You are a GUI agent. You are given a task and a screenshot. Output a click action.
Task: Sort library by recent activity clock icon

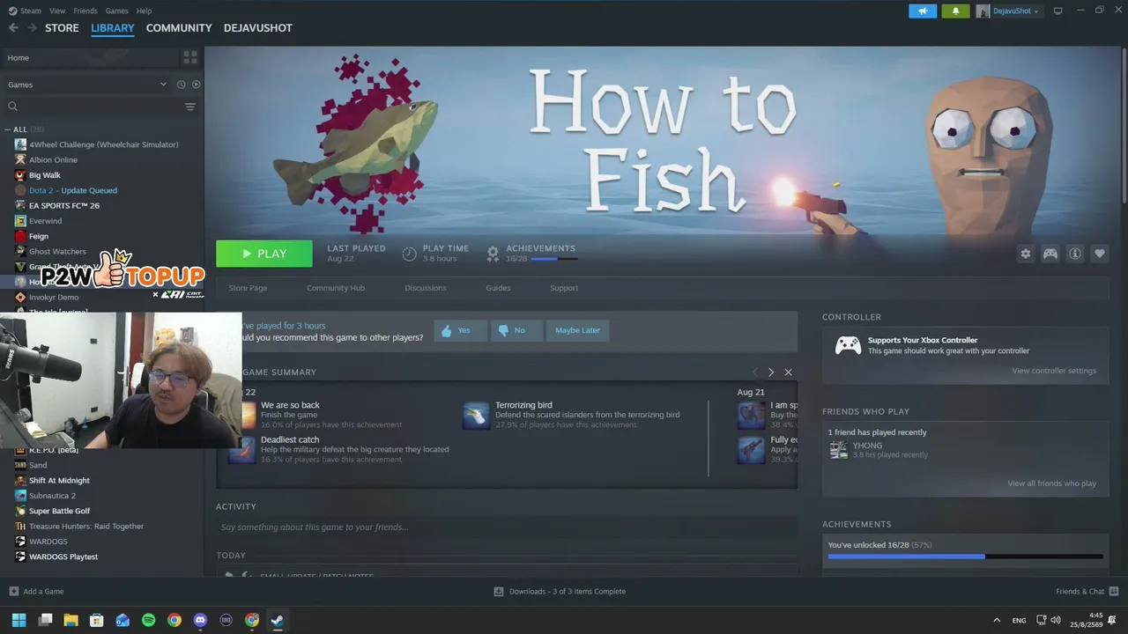(181, 85)
